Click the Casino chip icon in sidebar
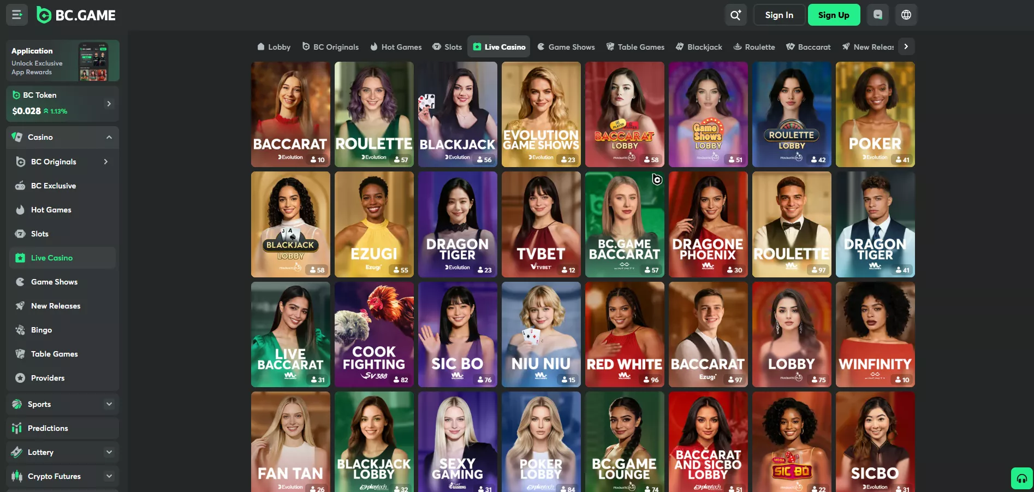The image size is (1034, 492). click(x=17, y=137)
